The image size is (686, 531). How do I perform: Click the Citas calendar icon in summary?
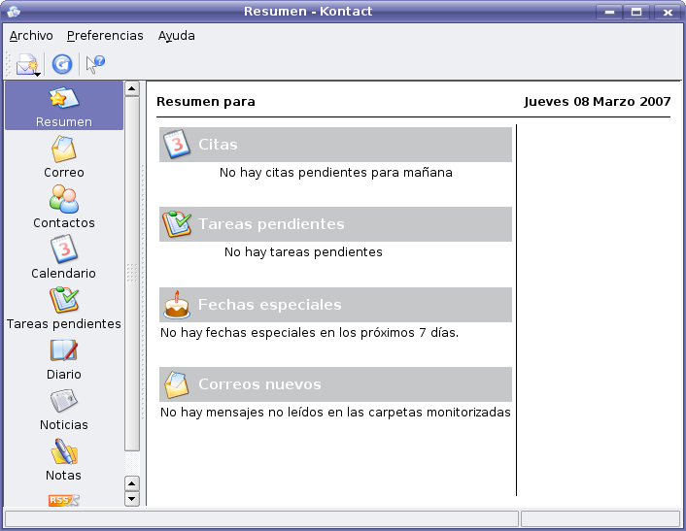[x=177, y=144]
